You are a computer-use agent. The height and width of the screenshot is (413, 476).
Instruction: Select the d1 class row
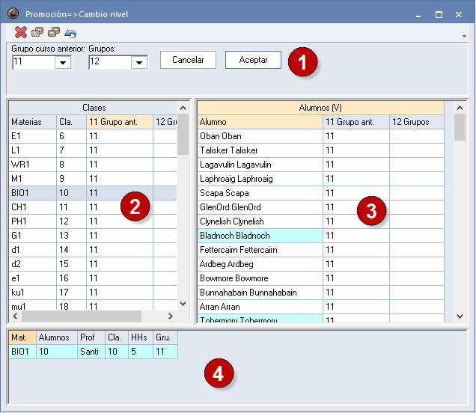[x=94, y=250]
